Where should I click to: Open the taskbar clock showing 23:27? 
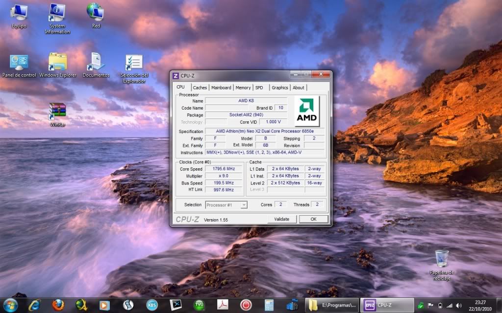[x=480, y=305]
